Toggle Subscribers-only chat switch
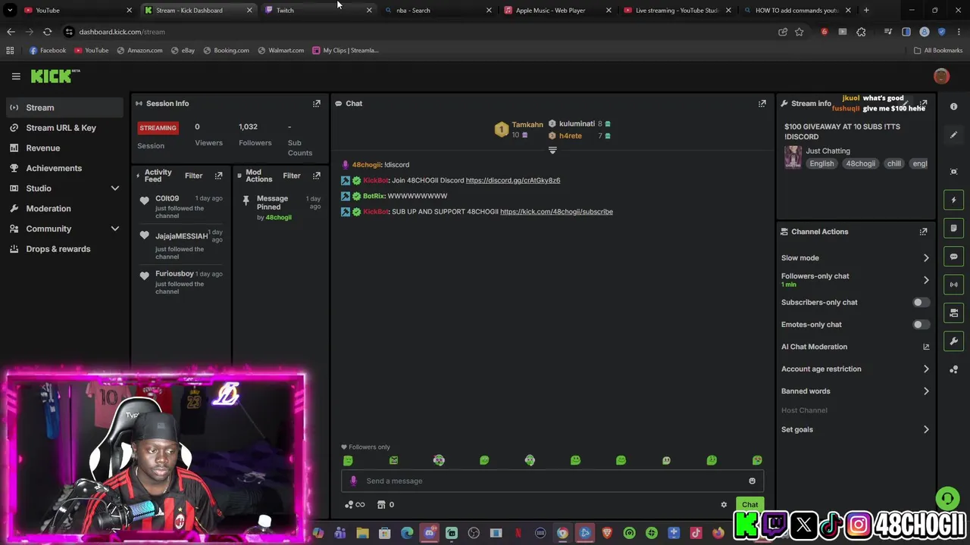This screenshot has height=545, width=970. click(x=920, y=302)
